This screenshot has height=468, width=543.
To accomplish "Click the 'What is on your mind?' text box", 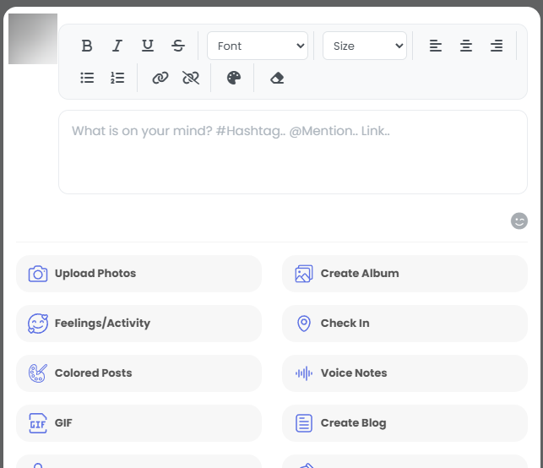I will click(x=292, y=152).
